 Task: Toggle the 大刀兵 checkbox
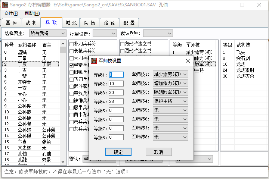pos(71,59)
